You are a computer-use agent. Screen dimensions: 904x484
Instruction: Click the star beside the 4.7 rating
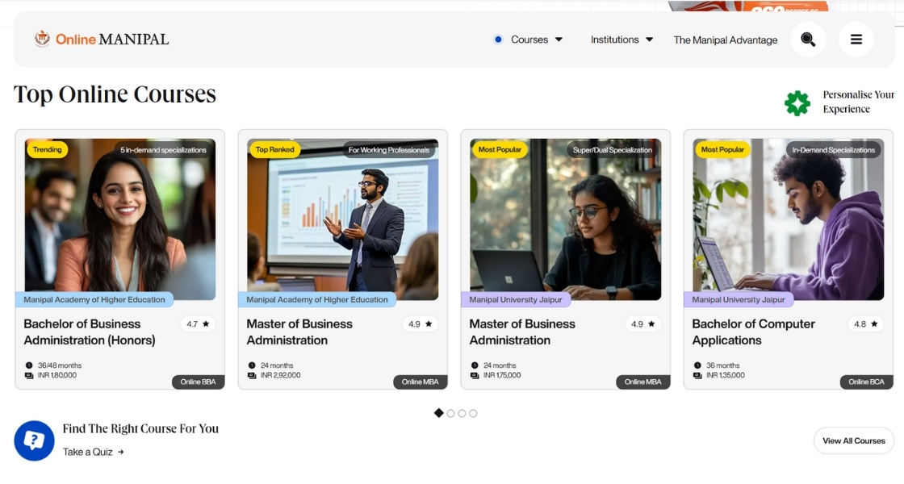[x=206, y=323]
